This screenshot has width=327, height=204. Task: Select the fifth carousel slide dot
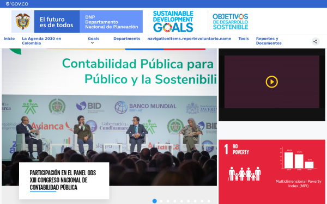pyautogui.click(x=181, y=201)
